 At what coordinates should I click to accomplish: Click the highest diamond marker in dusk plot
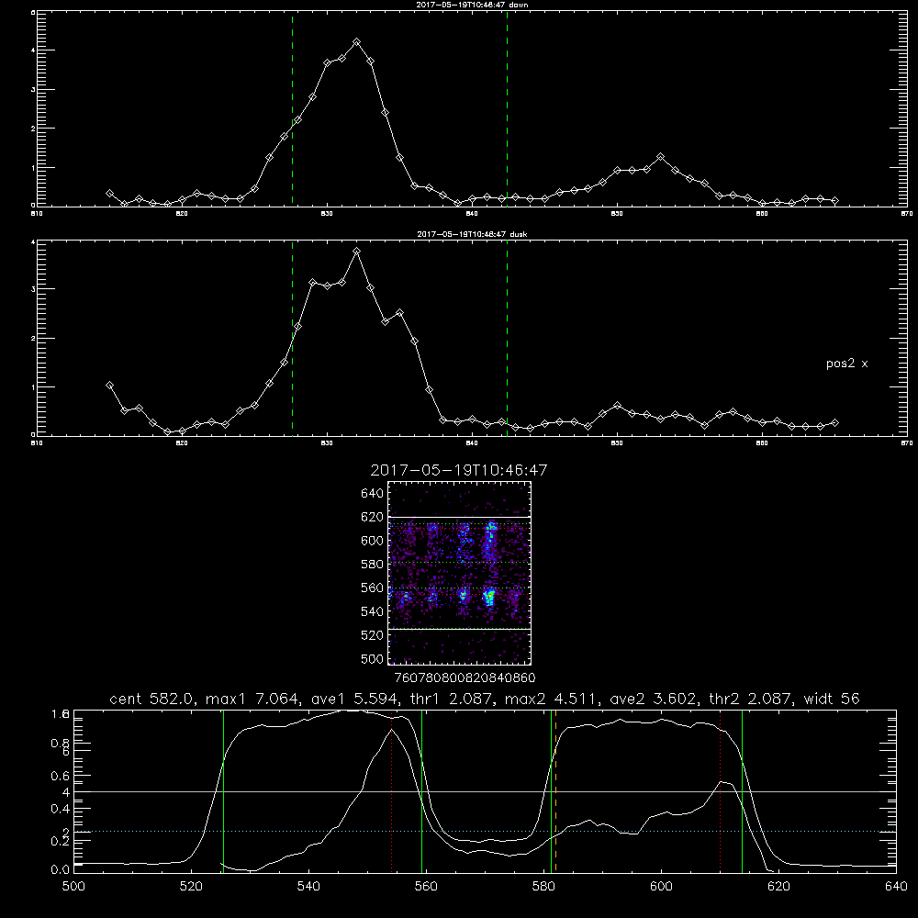(x=356, y=252)
